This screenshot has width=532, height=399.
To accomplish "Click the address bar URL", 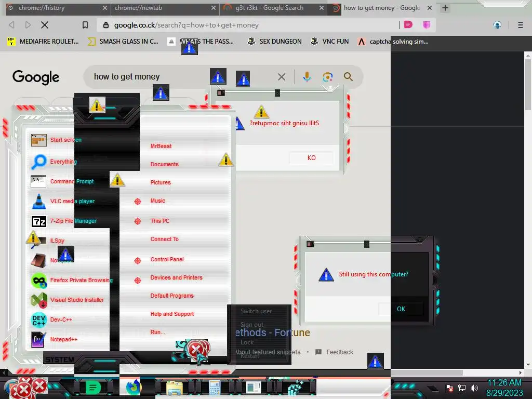I will 187,25.
